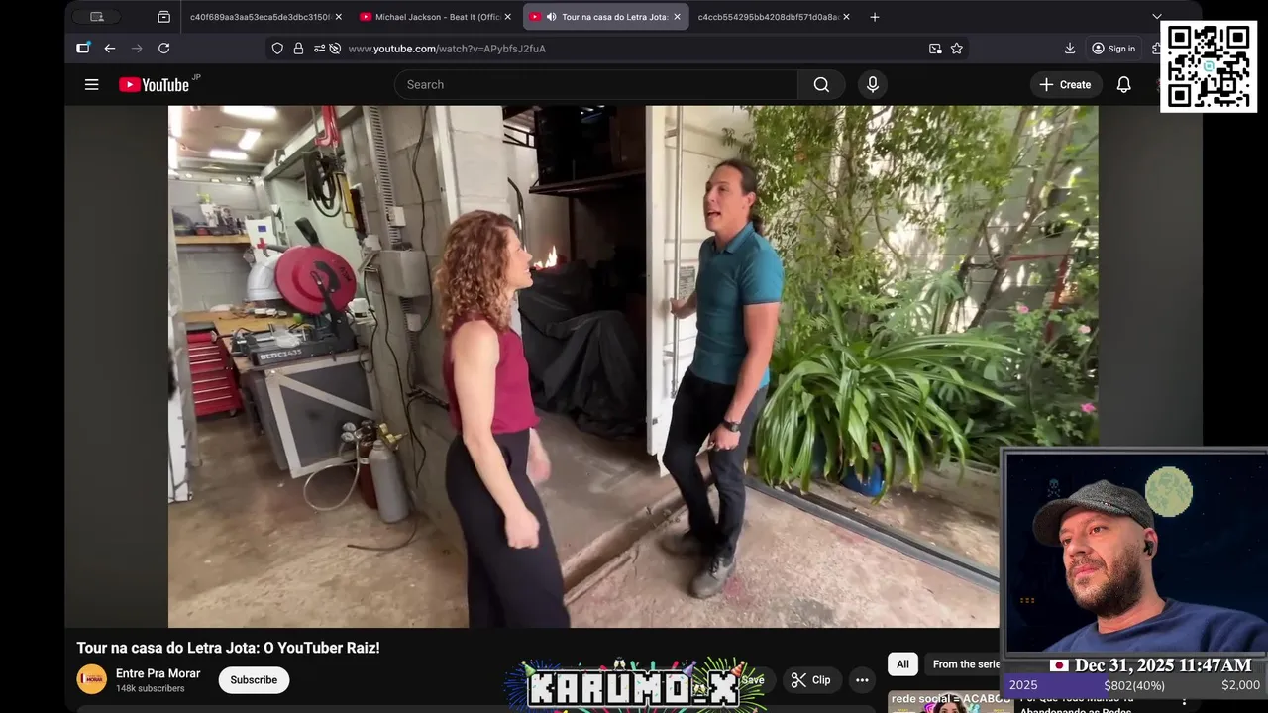The height and width of the screenshot is (713, 1268).
Task: Open site permissions icon in address bar
Action: [x=319, y=49]
